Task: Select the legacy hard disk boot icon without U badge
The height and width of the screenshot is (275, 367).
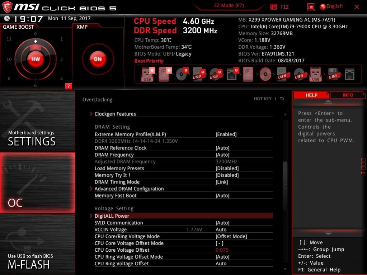Action: click(x=248, y=74)
